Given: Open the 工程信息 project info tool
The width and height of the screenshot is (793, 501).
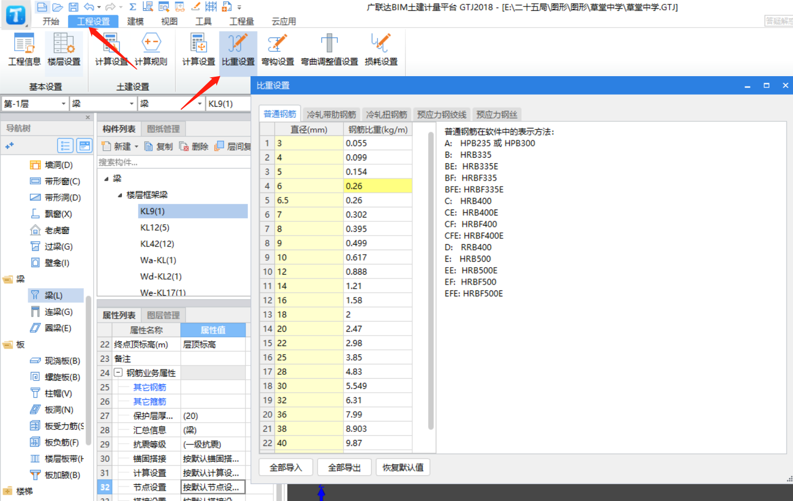Looking at the screenshot, I should pyautogui.click(x=24, y=50).
